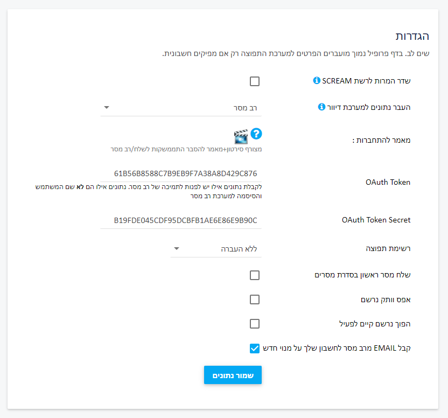Click the info icon next to העבר נתונים למערכת דיוור
This screenshot has width=448, height=418.
pos(321,107)
